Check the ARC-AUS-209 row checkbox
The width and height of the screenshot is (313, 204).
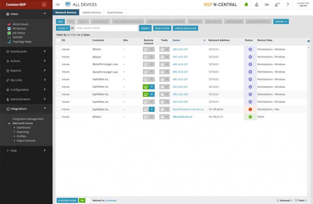(x=58, y=102)
